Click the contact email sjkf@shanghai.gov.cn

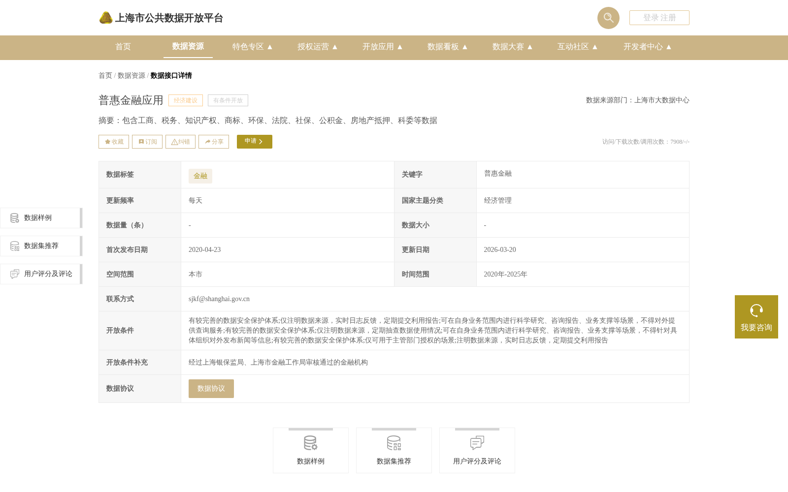pos(219,299)
